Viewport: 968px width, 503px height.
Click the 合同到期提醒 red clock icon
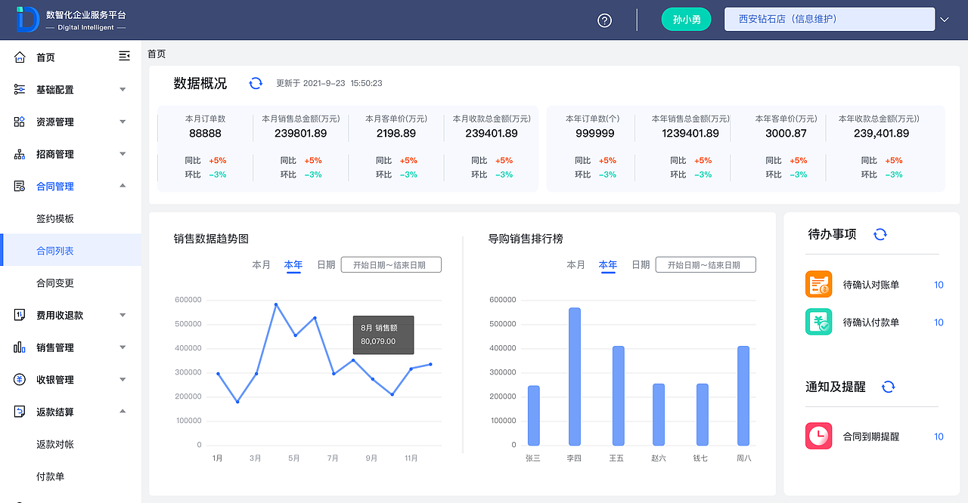818,436
